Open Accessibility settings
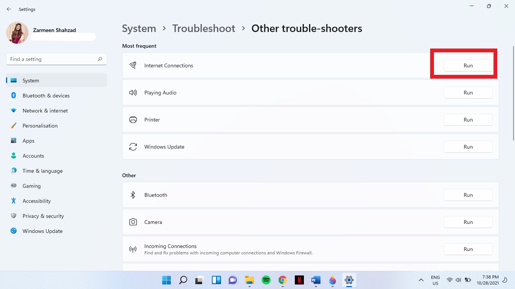 tap(36, 201)
